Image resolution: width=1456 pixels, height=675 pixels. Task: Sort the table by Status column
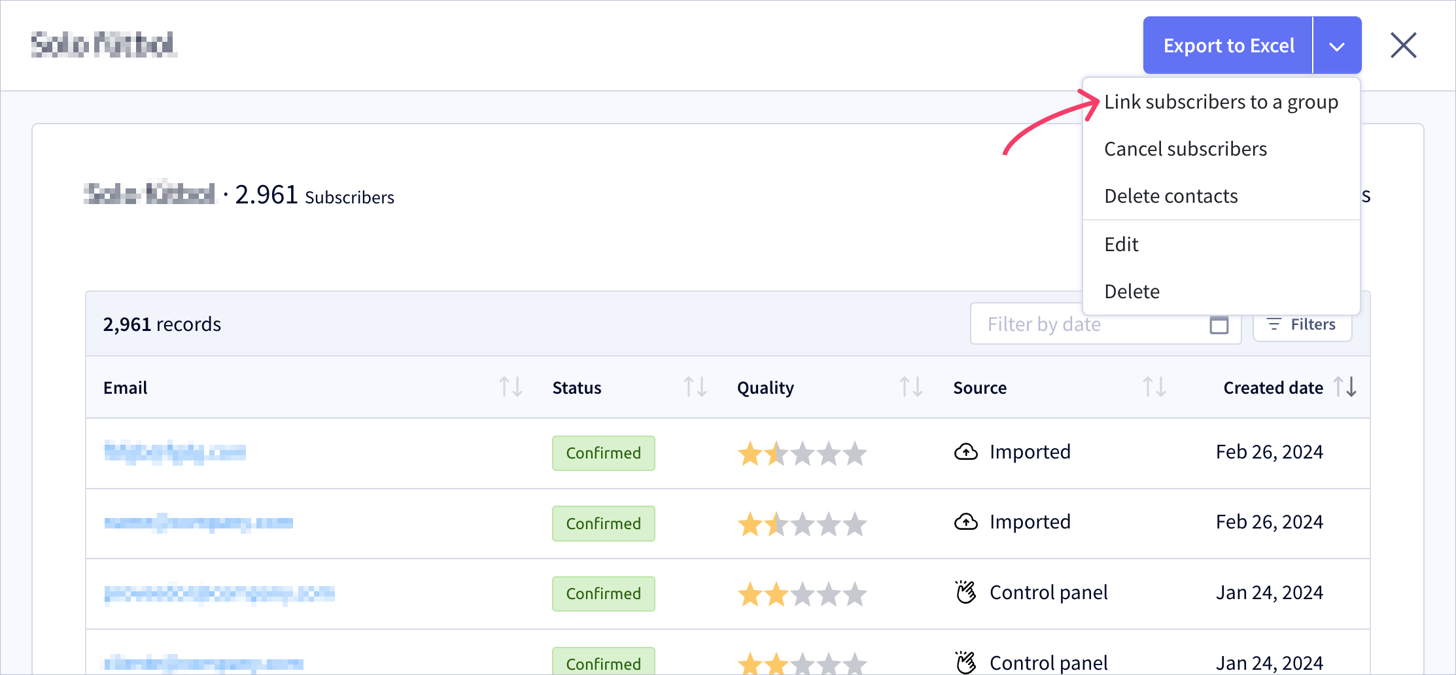695,387
